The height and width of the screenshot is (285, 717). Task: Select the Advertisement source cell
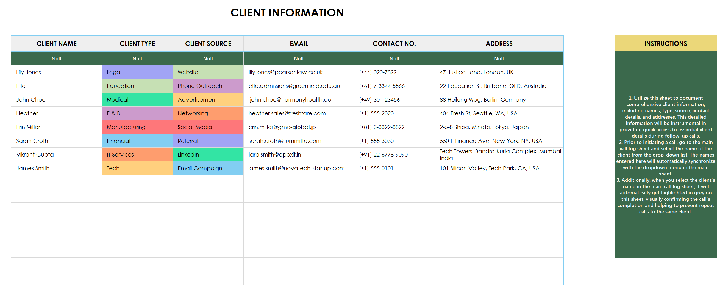click(208, 100)
